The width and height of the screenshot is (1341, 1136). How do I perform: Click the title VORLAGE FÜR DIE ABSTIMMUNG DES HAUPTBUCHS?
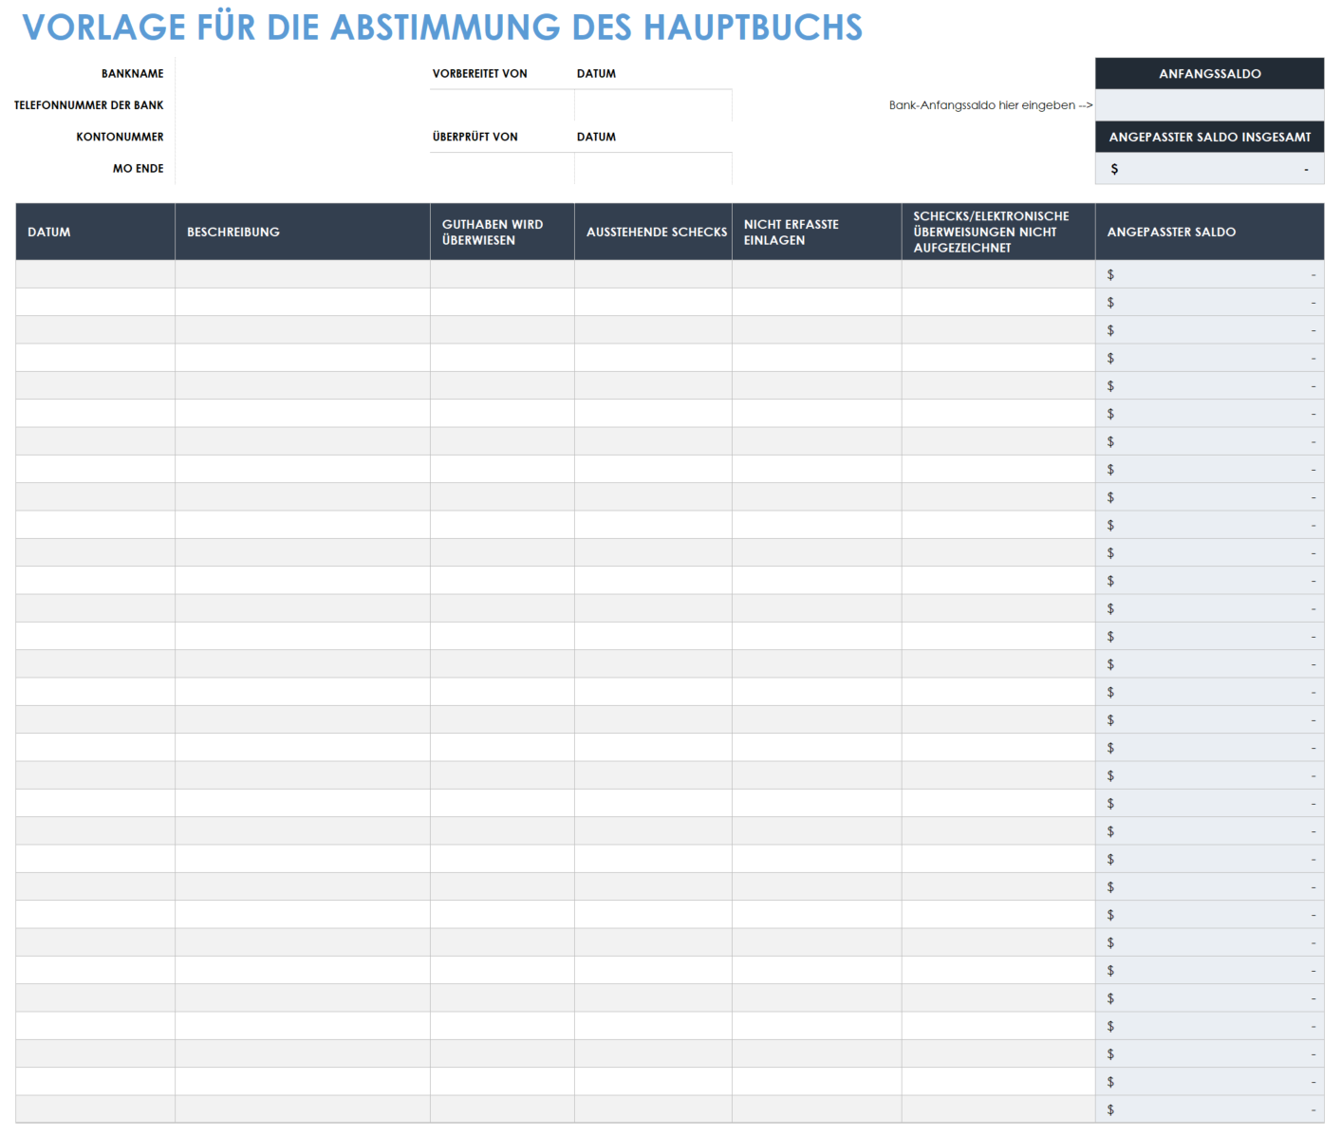(x=442, y=28)
